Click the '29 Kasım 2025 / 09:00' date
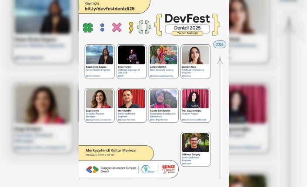Screen dimensions: 307x187 tap(100, 155)
